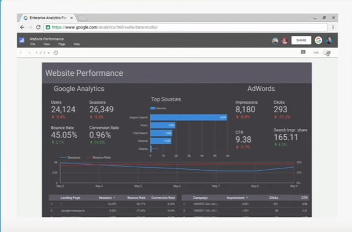Click the rightmost user profile avatar
The image size is (352, 232).
[329, 40]
